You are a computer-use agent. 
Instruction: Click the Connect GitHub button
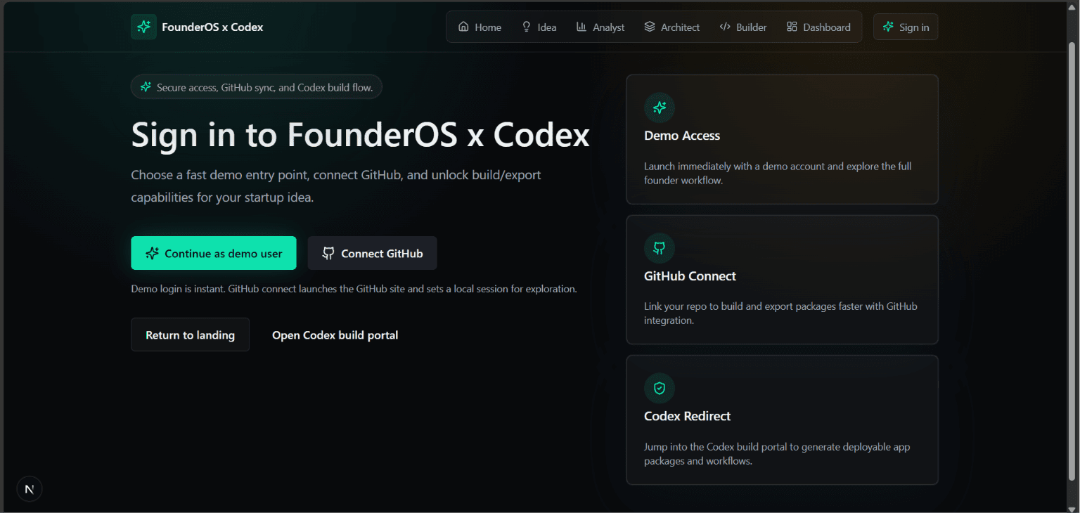[373, 253]
